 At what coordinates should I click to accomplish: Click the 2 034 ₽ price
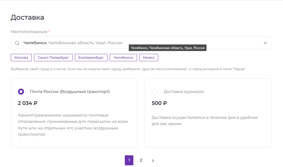click(x=28, y=103)
